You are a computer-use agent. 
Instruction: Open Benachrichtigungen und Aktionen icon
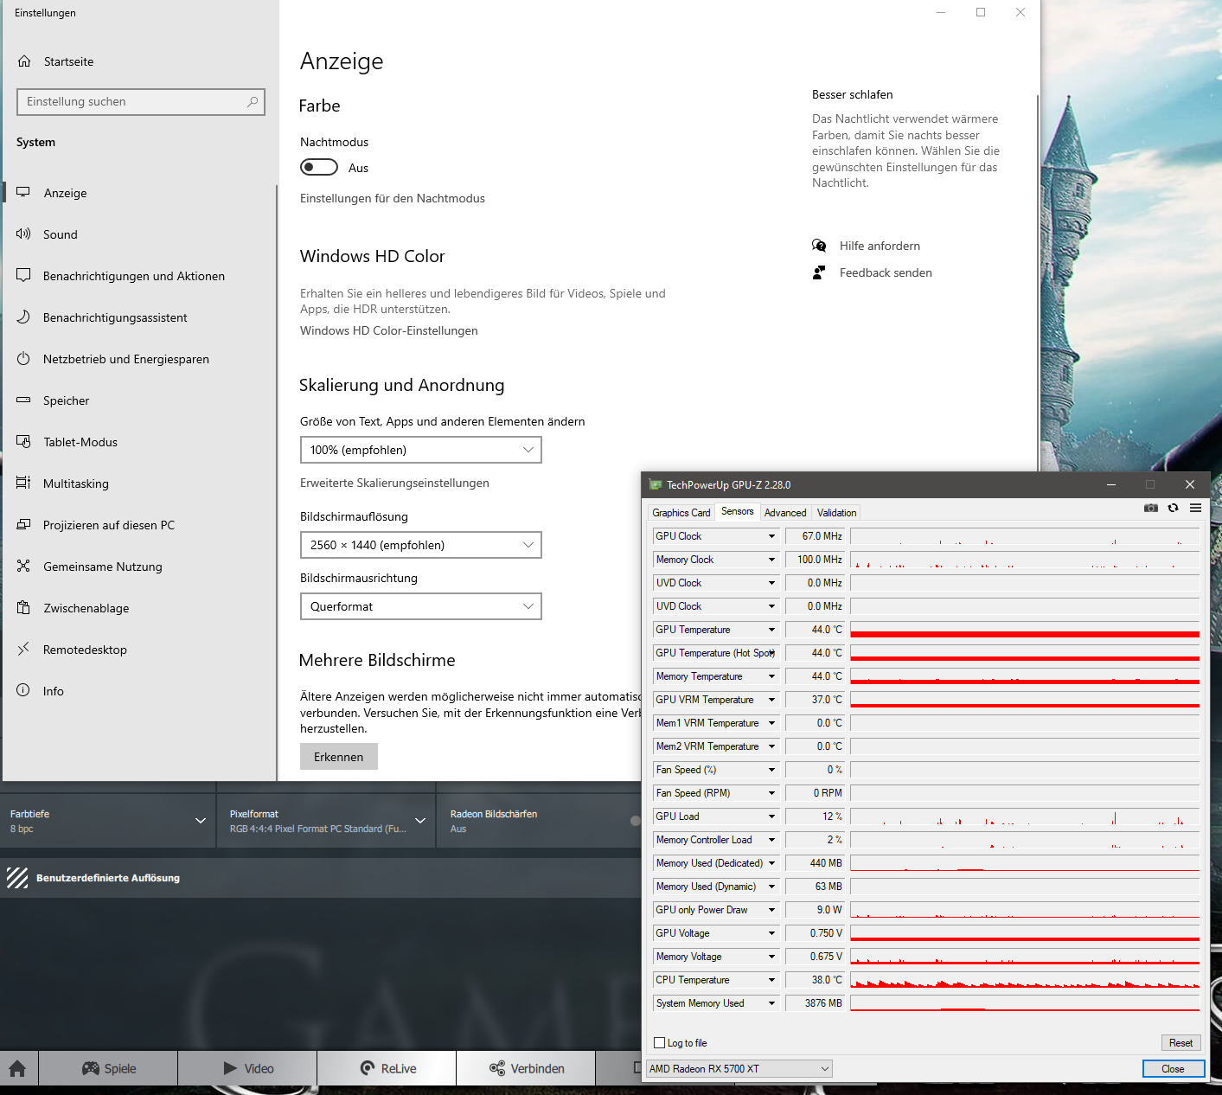23,275
